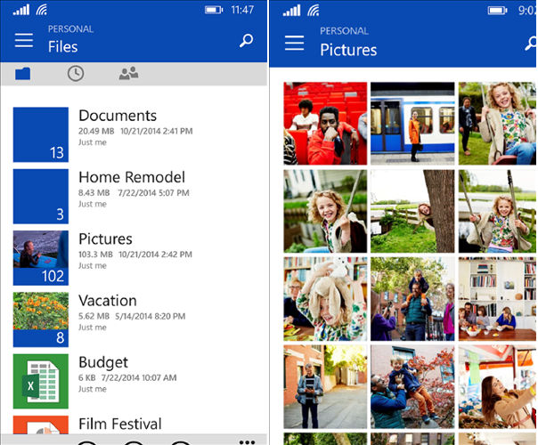538x445 pixels.
Task: Click the '10/21/2014 2:41 PM' date
Action: pyautogui.click(x=157, y=131)
